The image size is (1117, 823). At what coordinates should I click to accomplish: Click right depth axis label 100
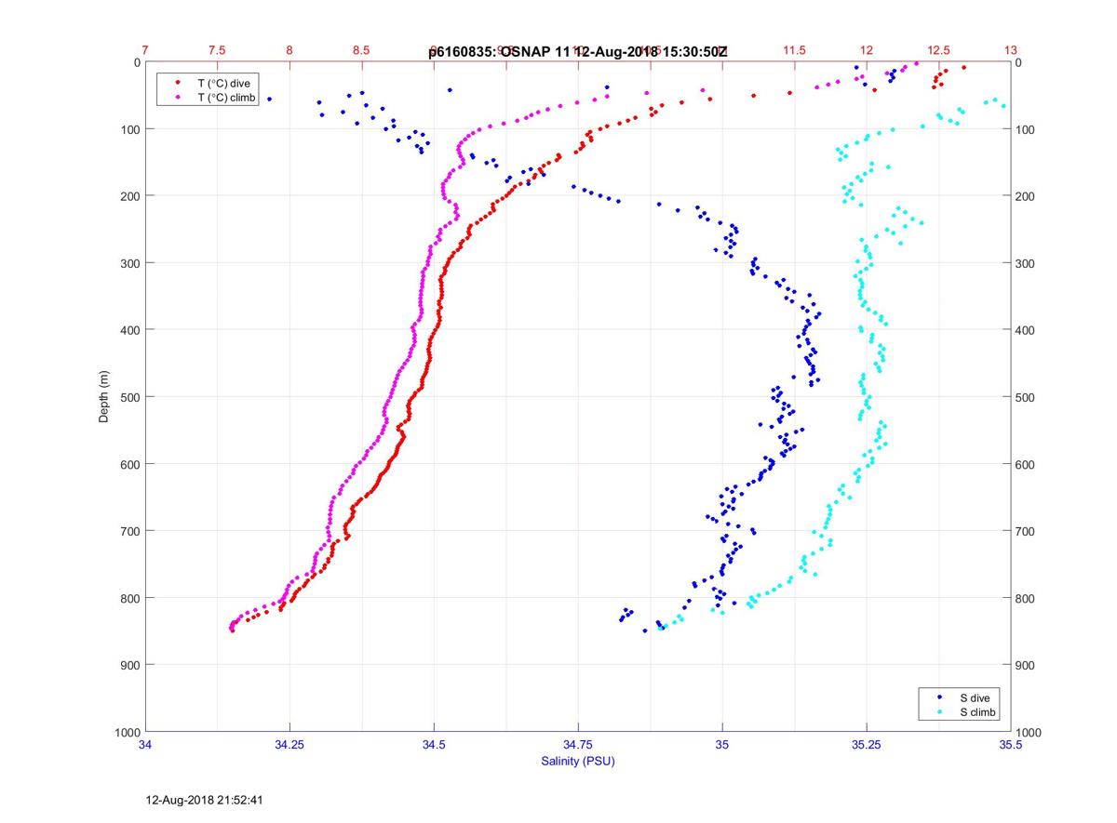tap(1025, 129)
